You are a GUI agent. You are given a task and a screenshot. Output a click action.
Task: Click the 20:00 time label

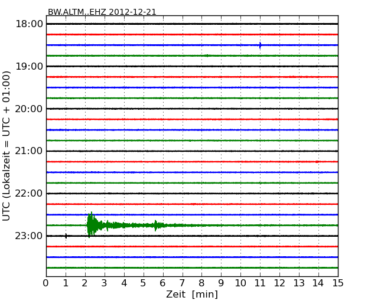[29, 109]
